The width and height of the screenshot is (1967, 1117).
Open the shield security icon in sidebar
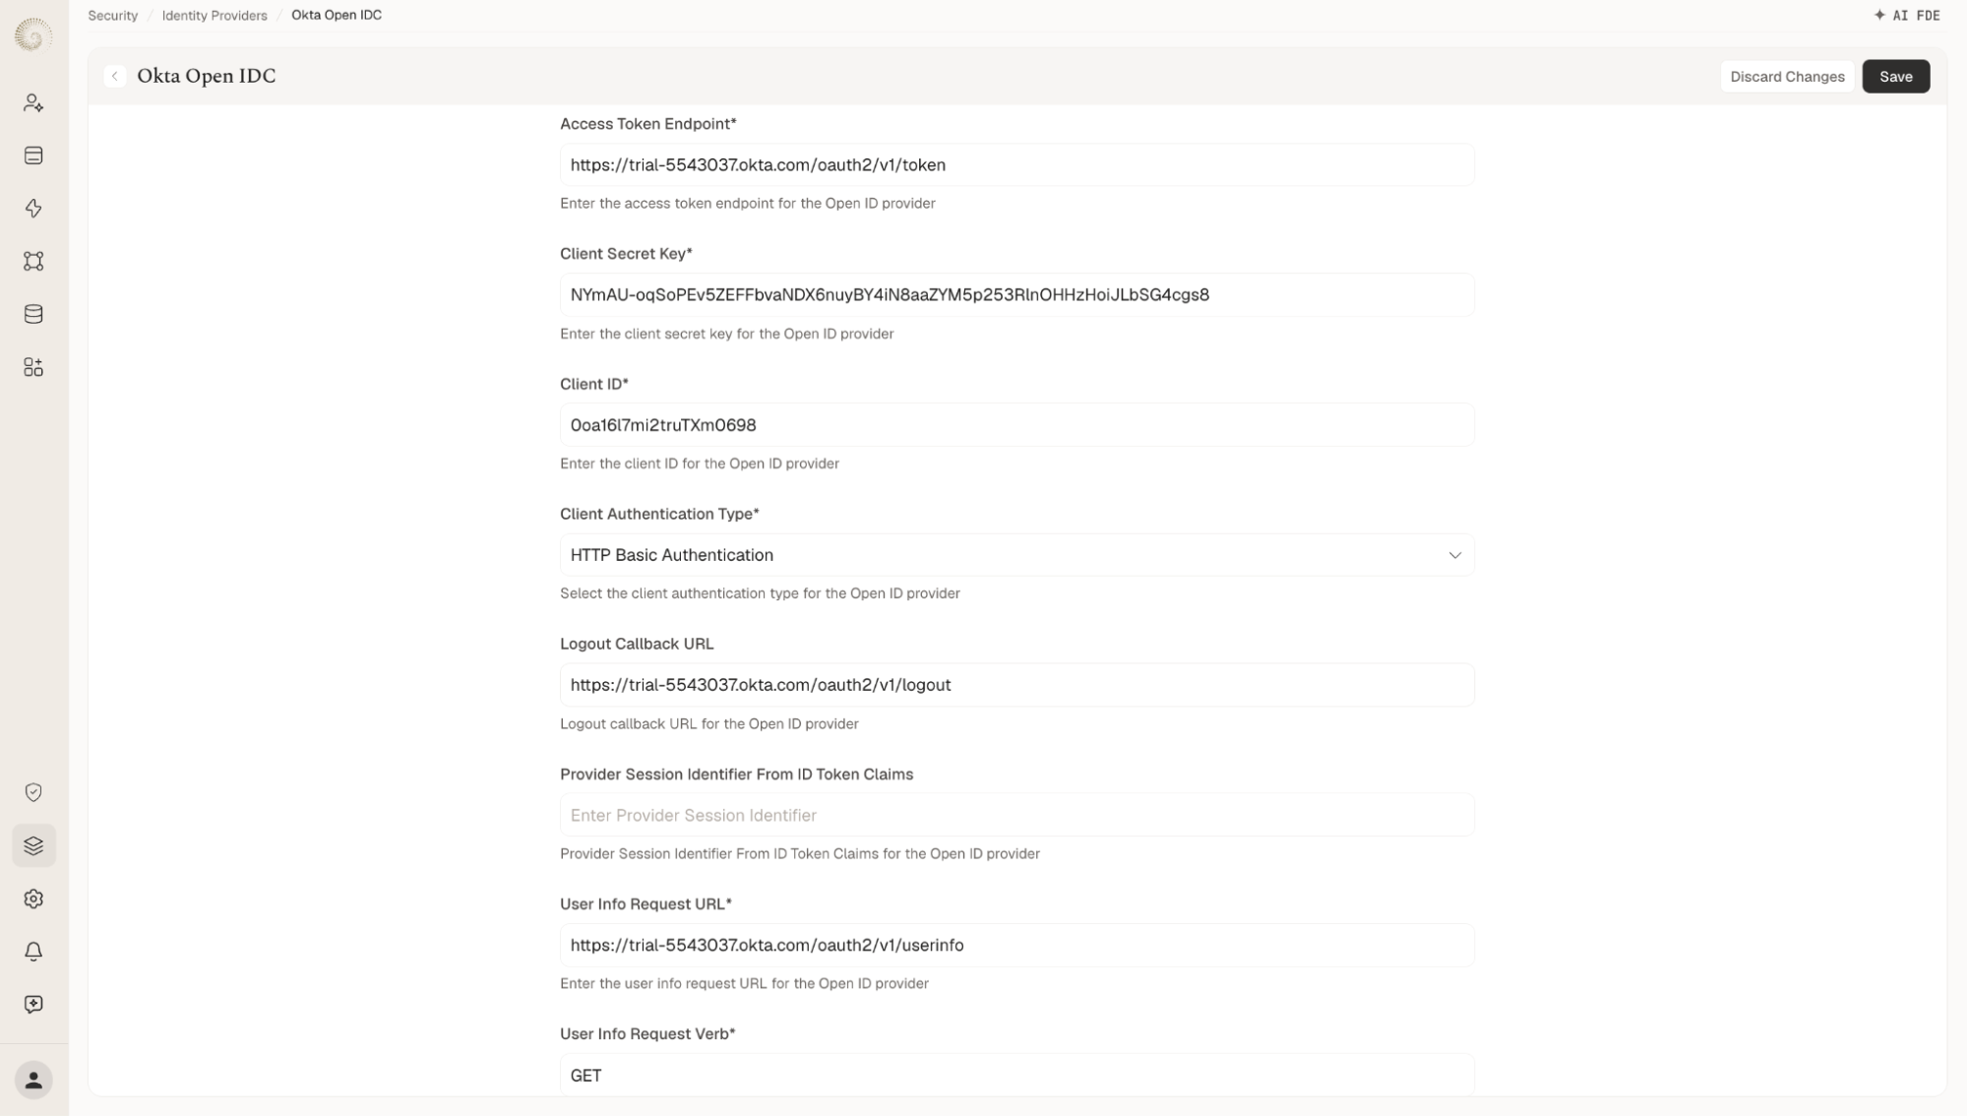pyautogui.click(x=33, y=792)
